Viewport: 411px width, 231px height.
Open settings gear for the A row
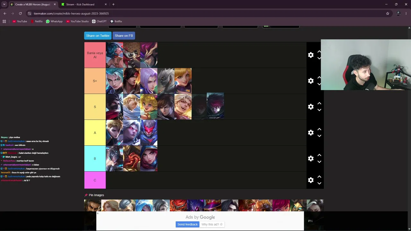(310, 133)
